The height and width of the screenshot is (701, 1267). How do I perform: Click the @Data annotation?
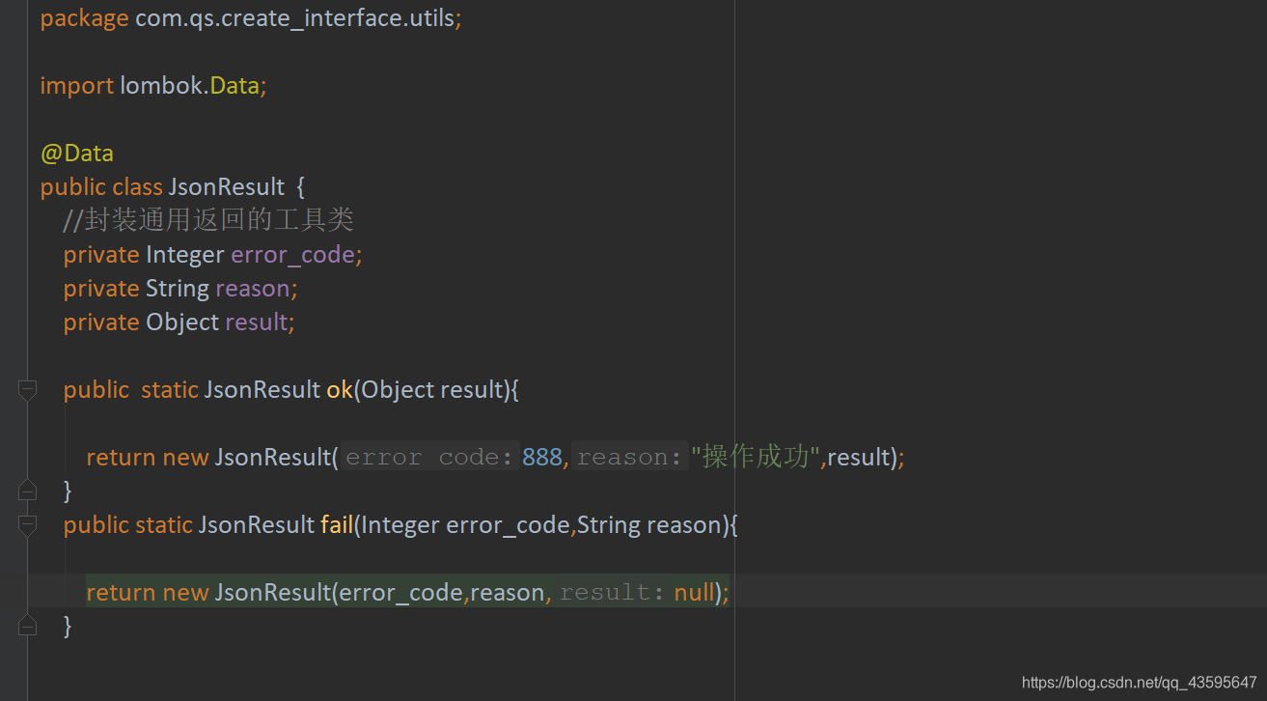(77, 154)
